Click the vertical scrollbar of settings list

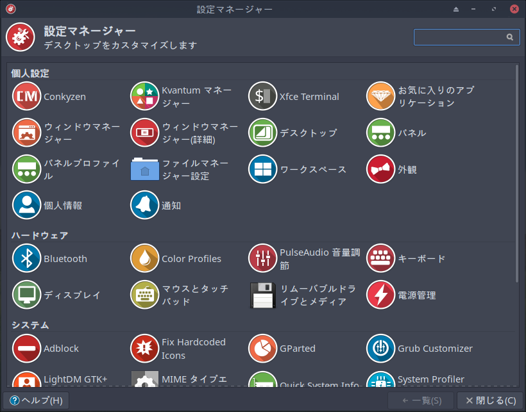[x=517, y=173]
